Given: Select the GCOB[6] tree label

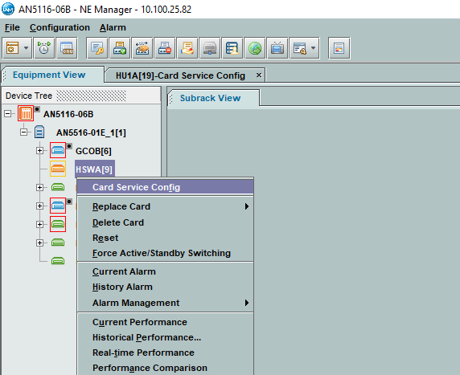Looking at the screenshot, I should point(93,151).
